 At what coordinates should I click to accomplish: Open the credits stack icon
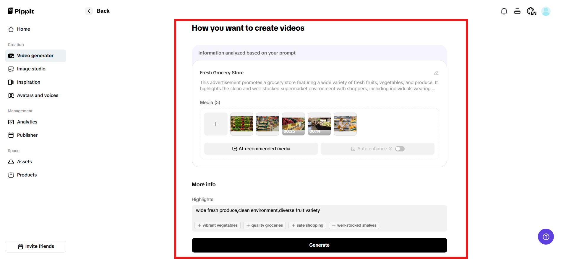(x=517, y=11)
